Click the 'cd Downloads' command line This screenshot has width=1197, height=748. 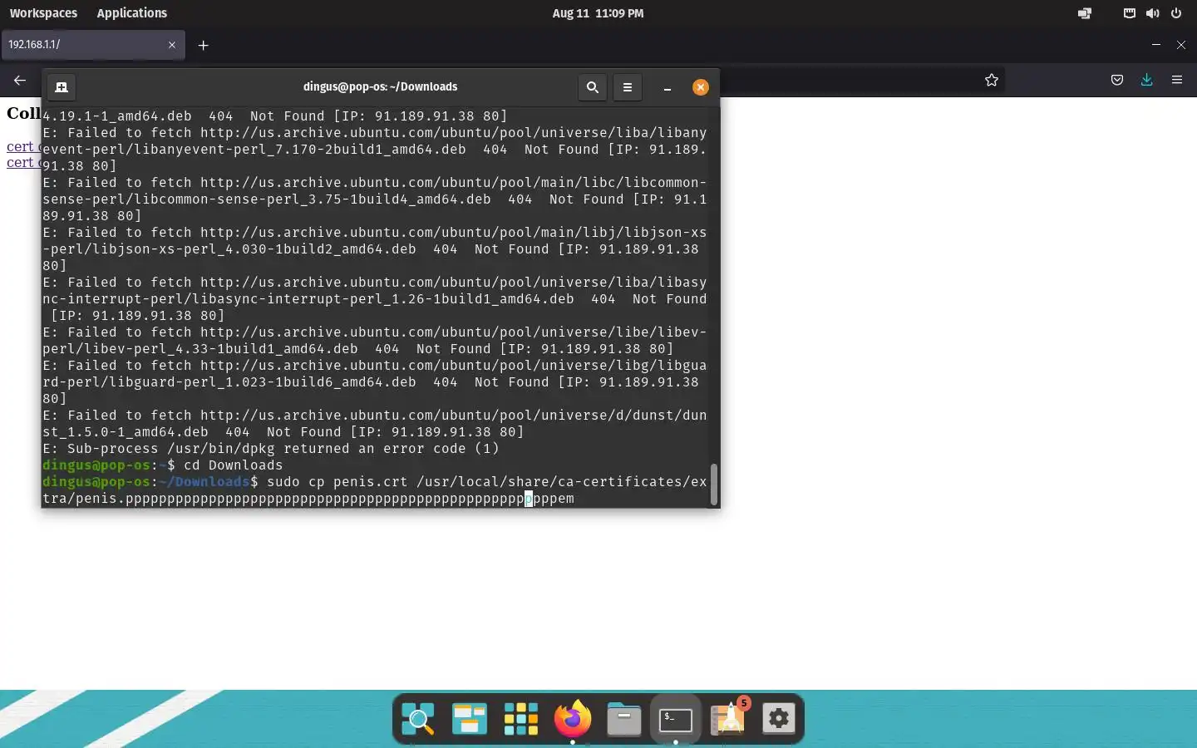click(x=233, y=465)
